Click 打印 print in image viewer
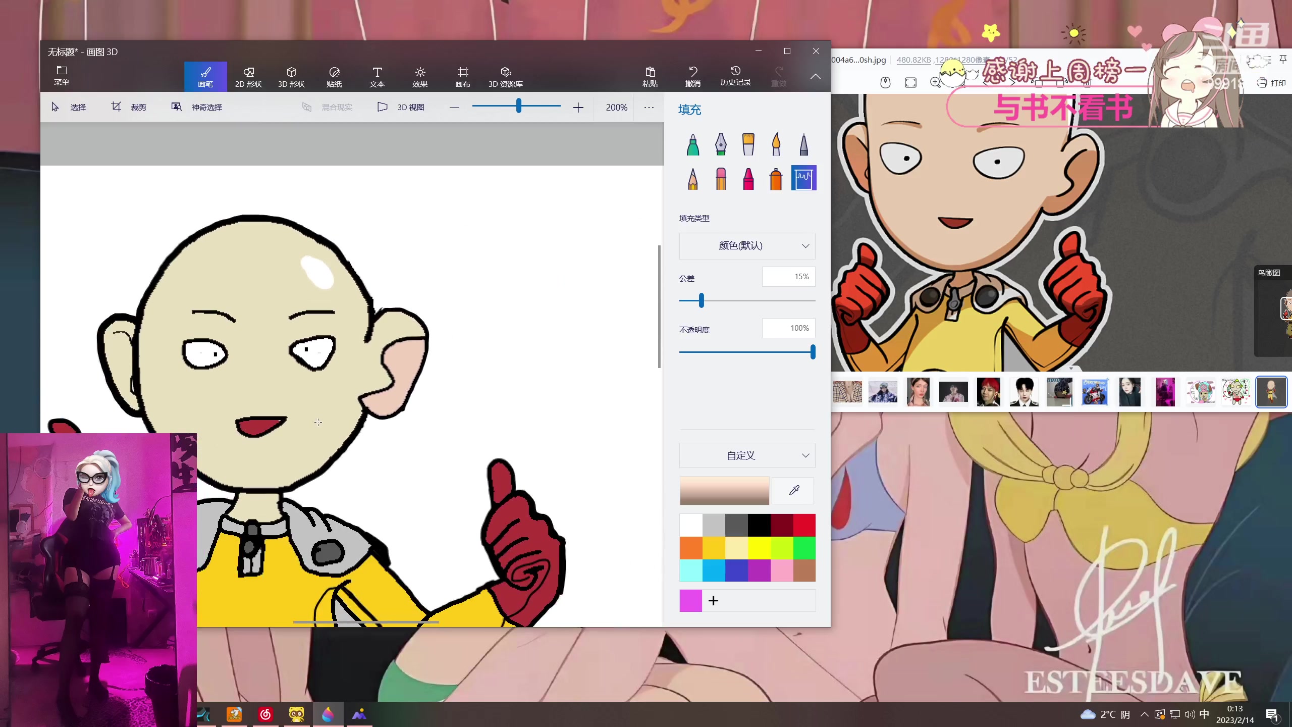This screenshot has height=727, width=1292. click(x=1272, y=83)
